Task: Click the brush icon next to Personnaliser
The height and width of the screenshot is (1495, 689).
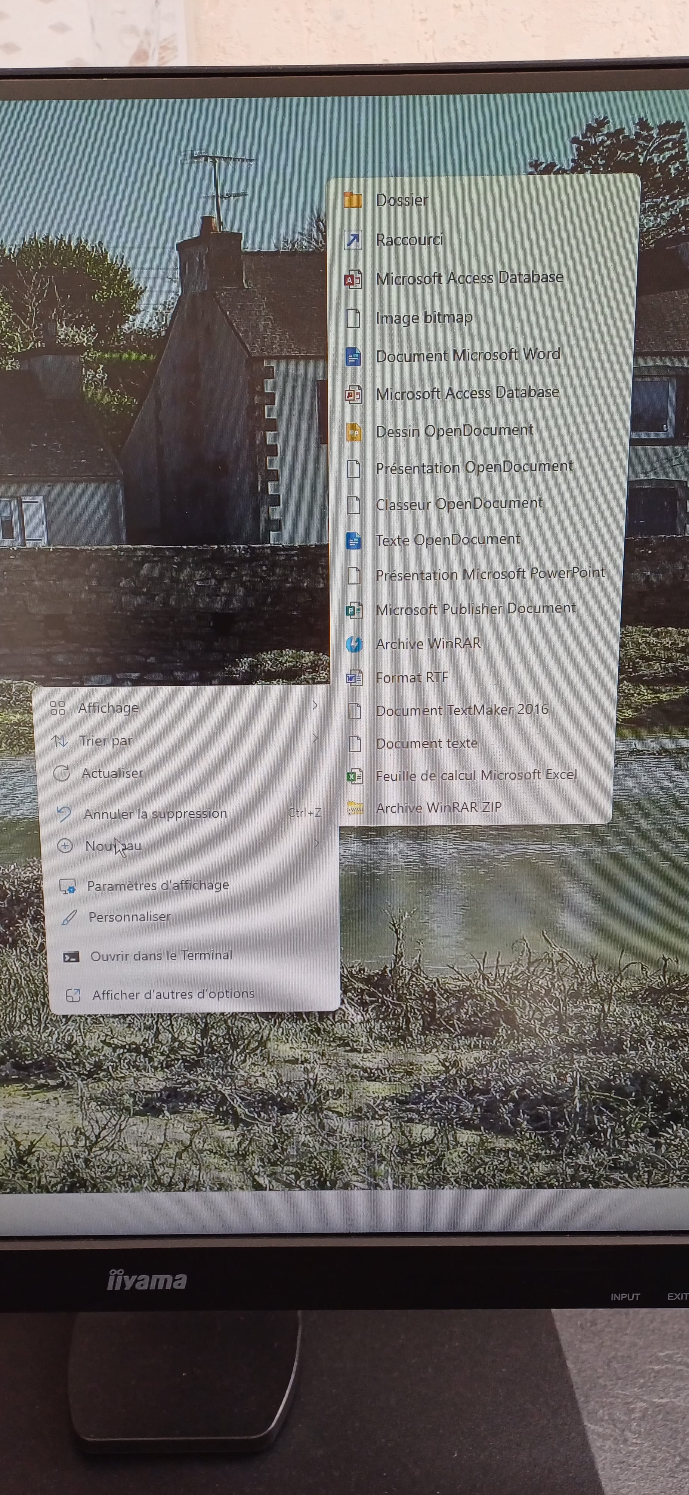Action: point(69,918)
